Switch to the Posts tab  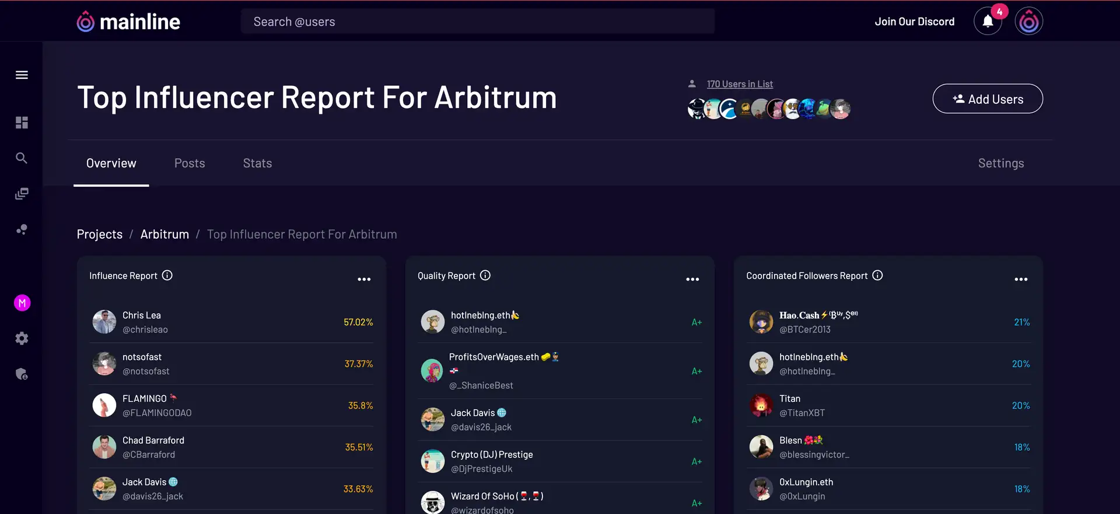(190, 163)
